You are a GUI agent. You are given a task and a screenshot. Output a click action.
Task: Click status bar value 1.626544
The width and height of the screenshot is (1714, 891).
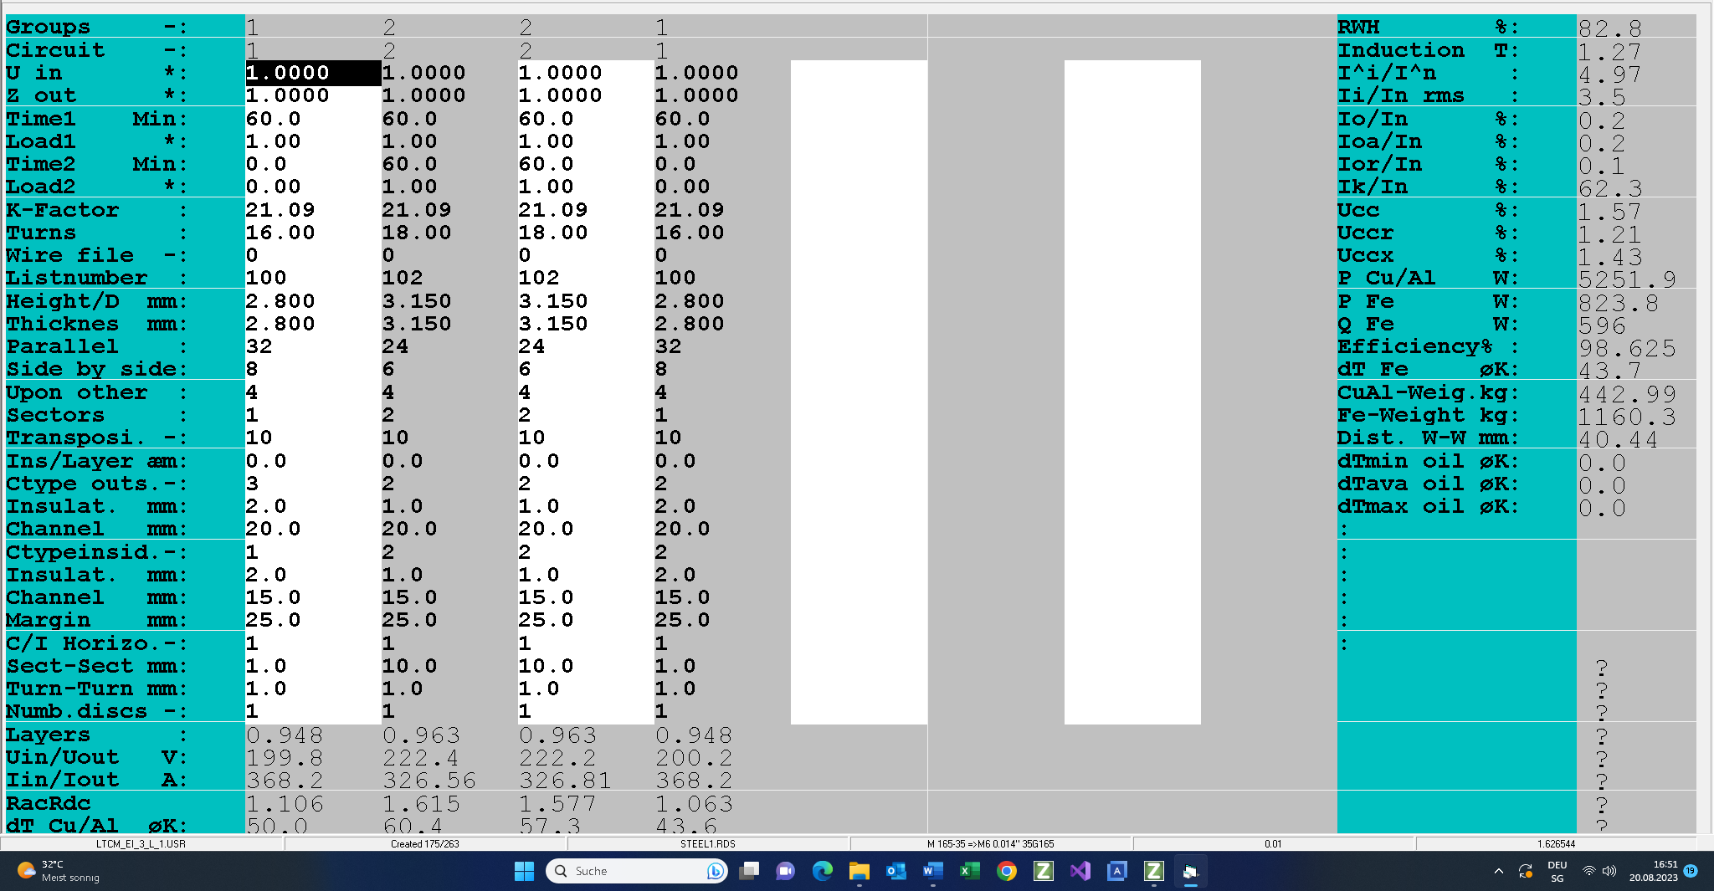[1556, 843]
